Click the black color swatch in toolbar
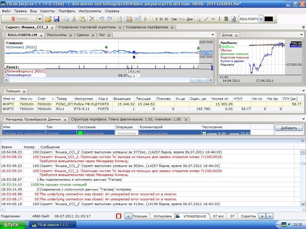The image size is (306, 229). click(x=268, y=19)
